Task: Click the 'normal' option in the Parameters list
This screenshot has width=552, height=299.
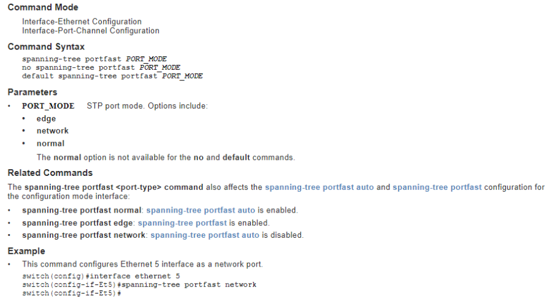Action: pyautogui.click(x=50, y=143)
